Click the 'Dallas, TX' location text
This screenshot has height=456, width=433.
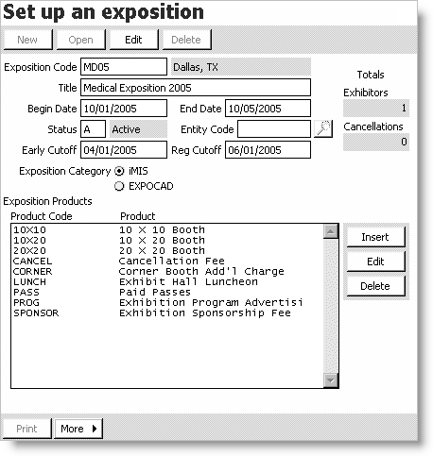(196, 67)
